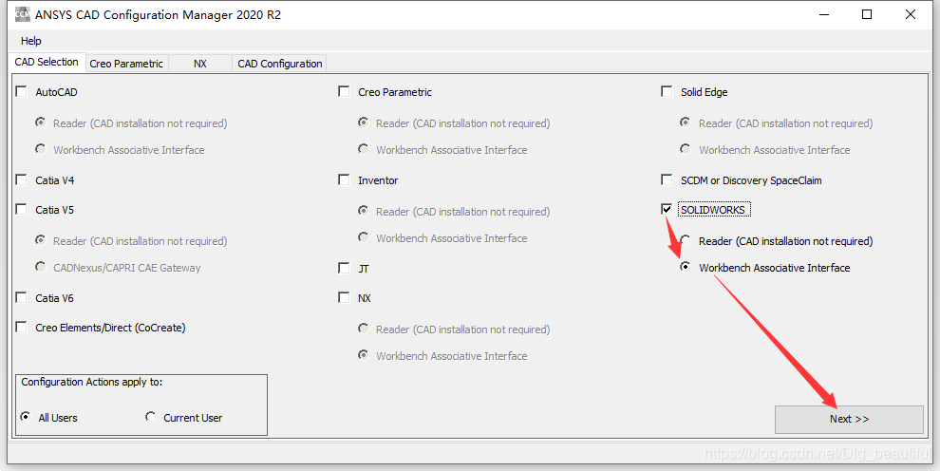Screen dimensions: 940x471
Task: Select Inventor Reader radio option
Action: tap(363, 211)
